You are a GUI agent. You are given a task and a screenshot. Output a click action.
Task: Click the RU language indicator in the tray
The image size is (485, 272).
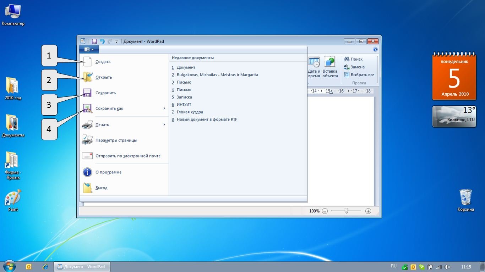tap(393, 266)
